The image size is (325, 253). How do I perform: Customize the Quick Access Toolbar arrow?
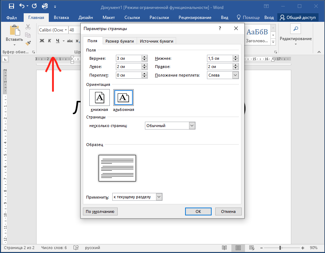55,6
